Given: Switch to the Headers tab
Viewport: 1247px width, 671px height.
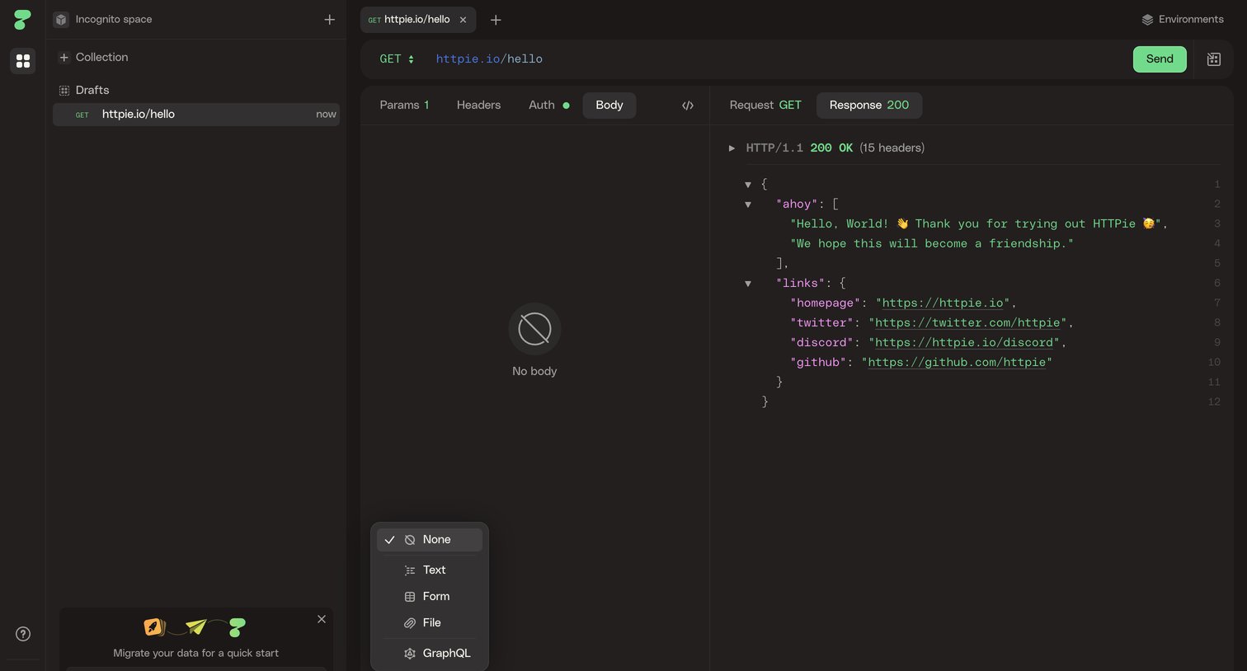Looking at the screenshot, I should click(x=478, y=106).
